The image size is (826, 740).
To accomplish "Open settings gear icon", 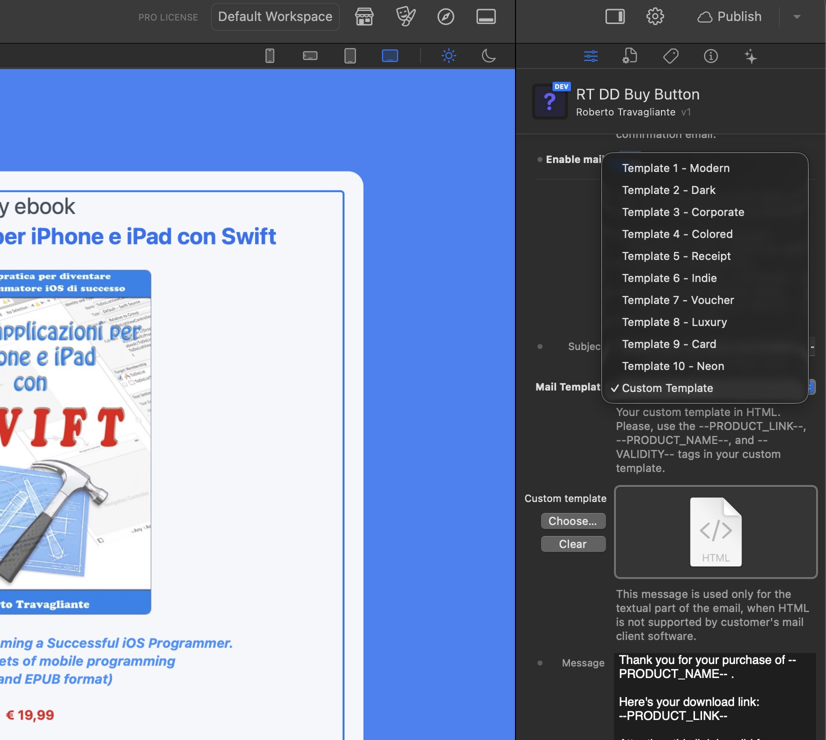I will (x=655, y=17).
